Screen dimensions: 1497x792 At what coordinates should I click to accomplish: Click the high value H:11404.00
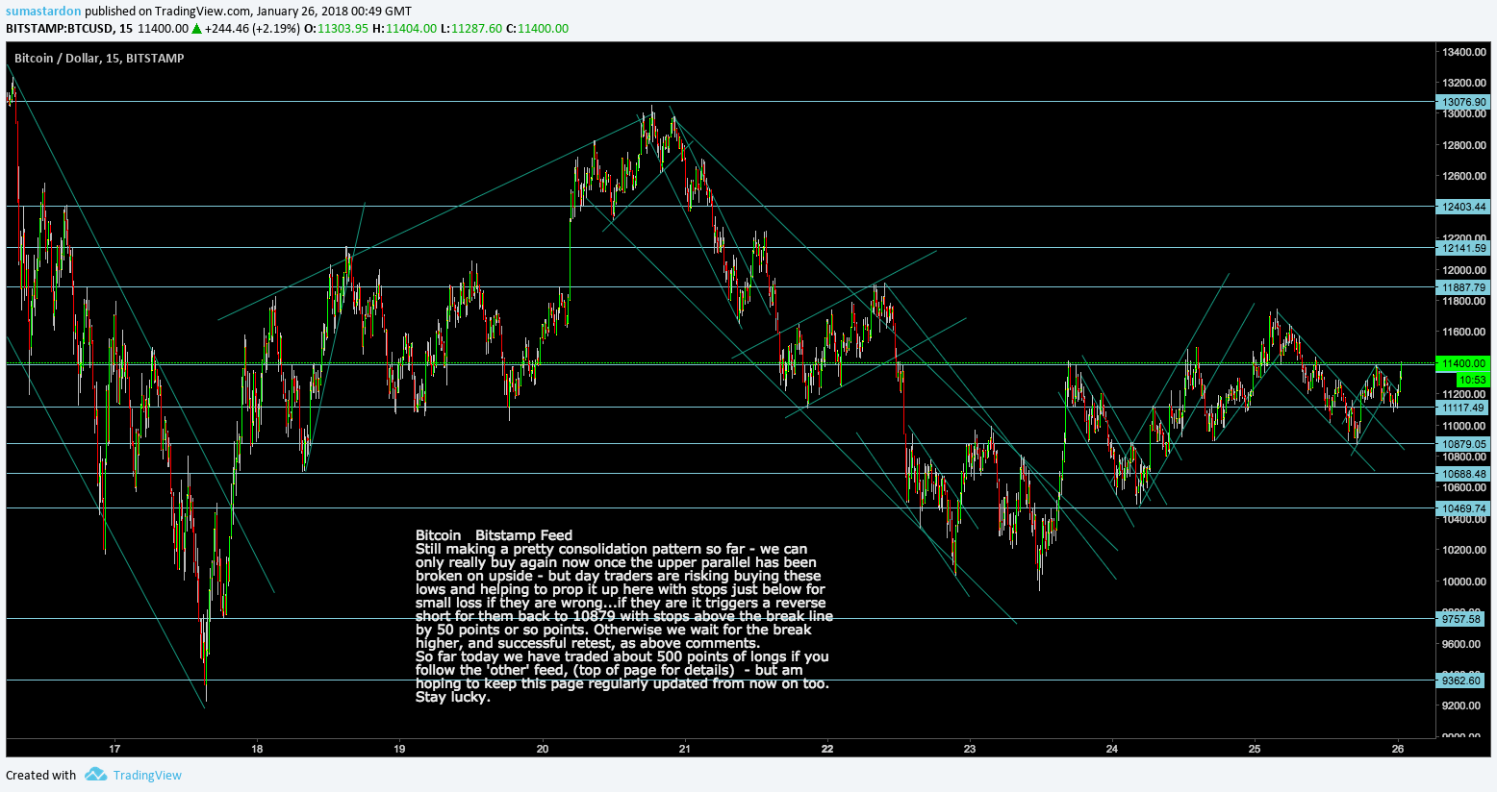404,28
